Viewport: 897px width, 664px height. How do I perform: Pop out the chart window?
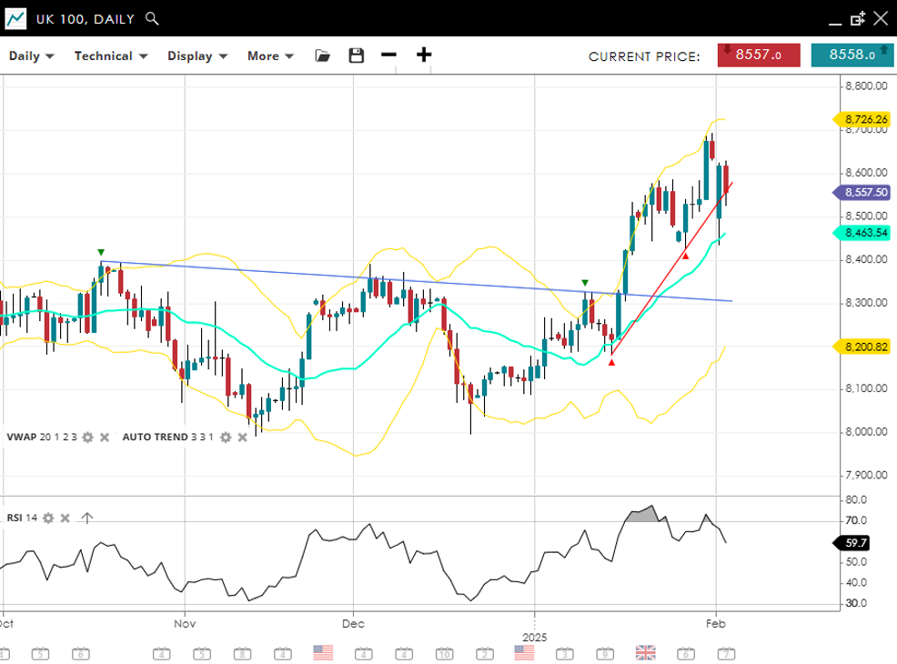coord(857,18)
